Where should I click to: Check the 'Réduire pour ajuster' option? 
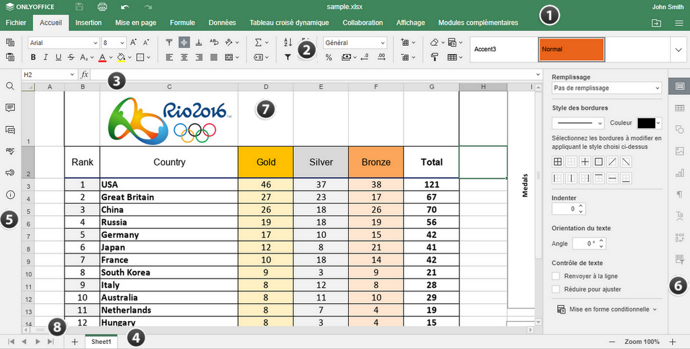pyautogui.click(x=555, y=289)
